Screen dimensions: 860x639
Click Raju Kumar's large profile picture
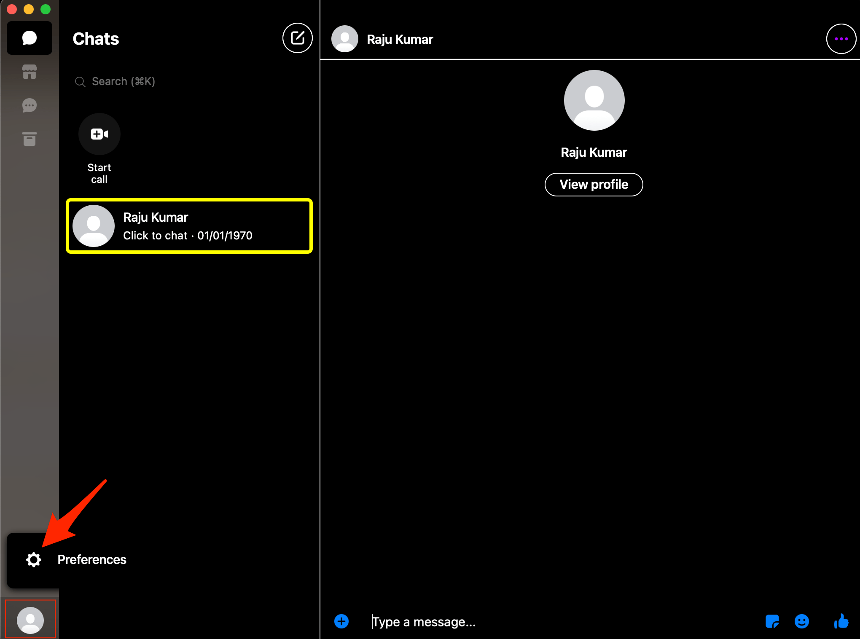(594, 100)
